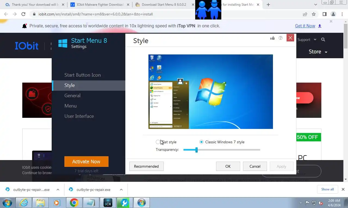Expand options for first outbyte-pc-repair download
The image size is (348, 208).
pos(58,190)
